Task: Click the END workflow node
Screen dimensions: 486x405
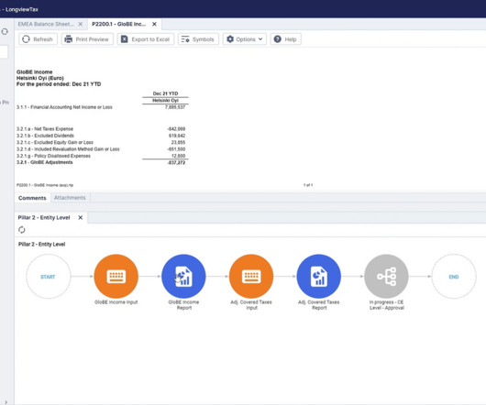Action: tap(454, 277)
